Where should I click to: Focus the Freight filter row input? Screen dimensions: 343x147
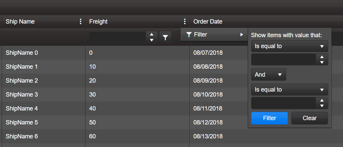(118, 37)
